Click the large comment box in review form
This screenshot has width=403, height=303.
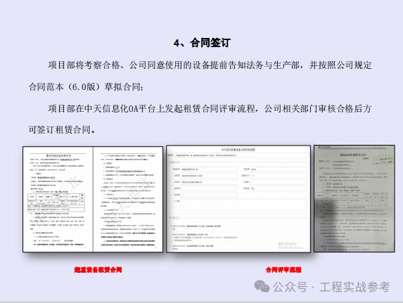[244, 205]
